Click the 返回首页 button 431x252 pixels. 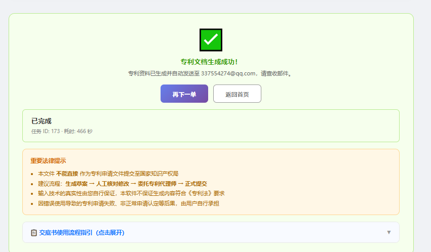tap(237, 94)
